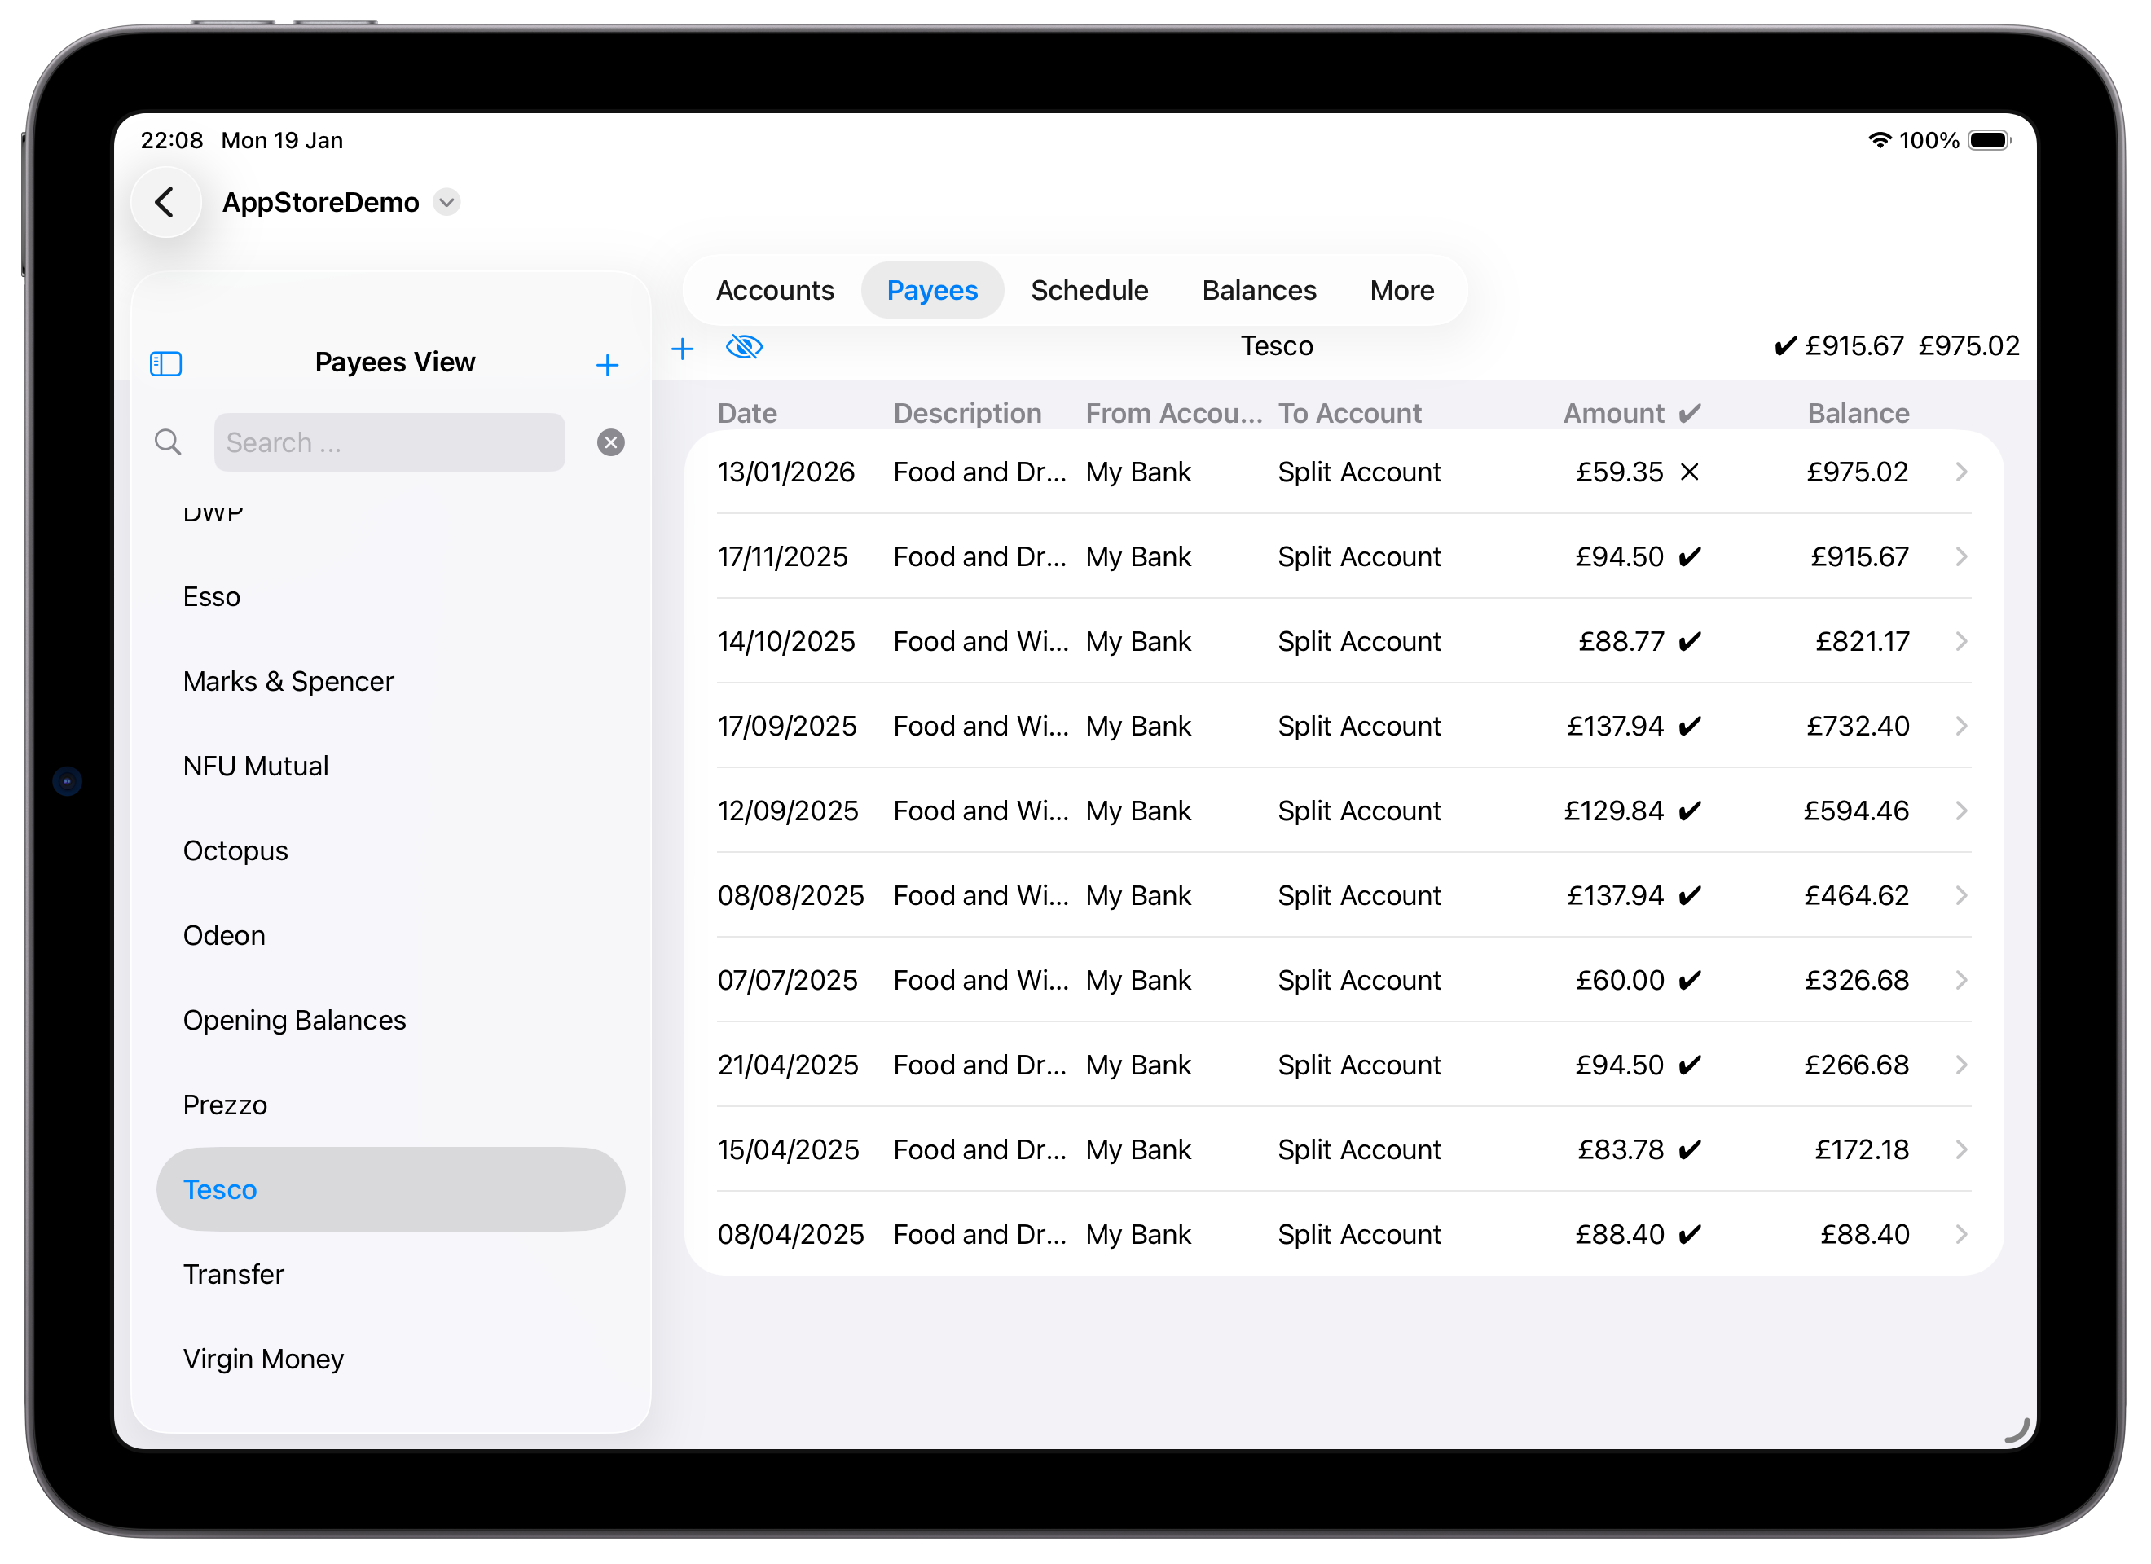This screenshot has height=1564, width=2151.
Task: Toggle cleared checkmark on £60.00 transaction
Action: pos(1689,980)
